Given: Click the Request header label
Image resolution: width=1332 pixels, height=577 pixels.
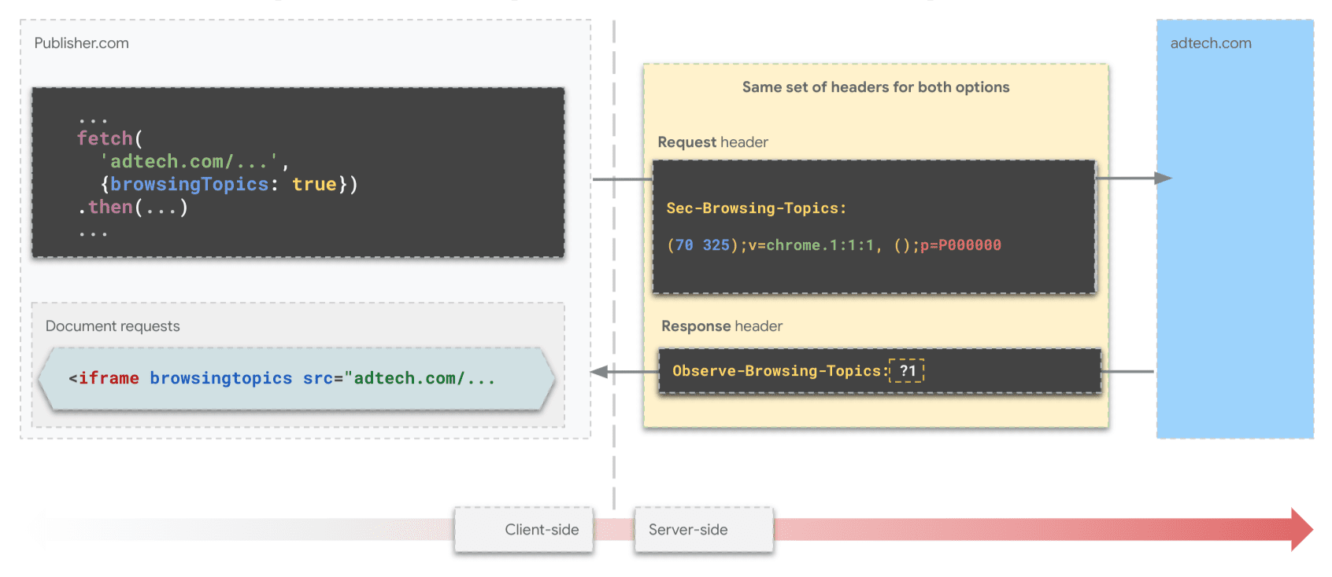Looking at the screenshot, I should [x=712, y=142].
